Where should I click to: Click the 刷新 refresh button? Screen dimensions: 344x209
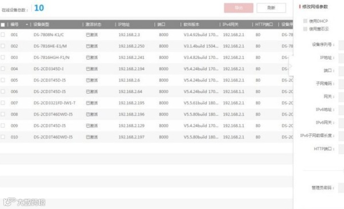271,8
